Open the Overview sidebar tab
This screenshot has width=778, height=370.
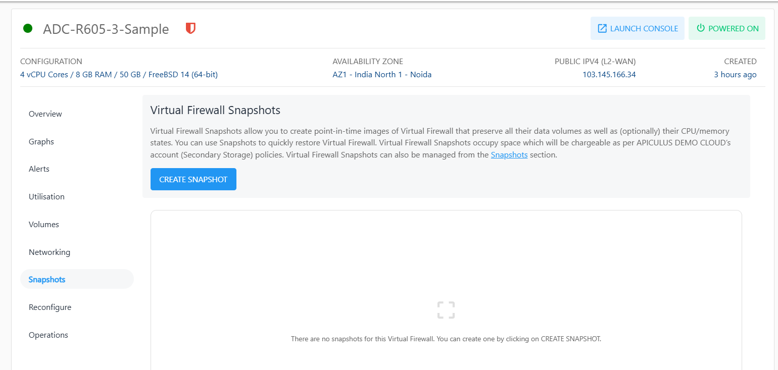click(x=45, y=114)
